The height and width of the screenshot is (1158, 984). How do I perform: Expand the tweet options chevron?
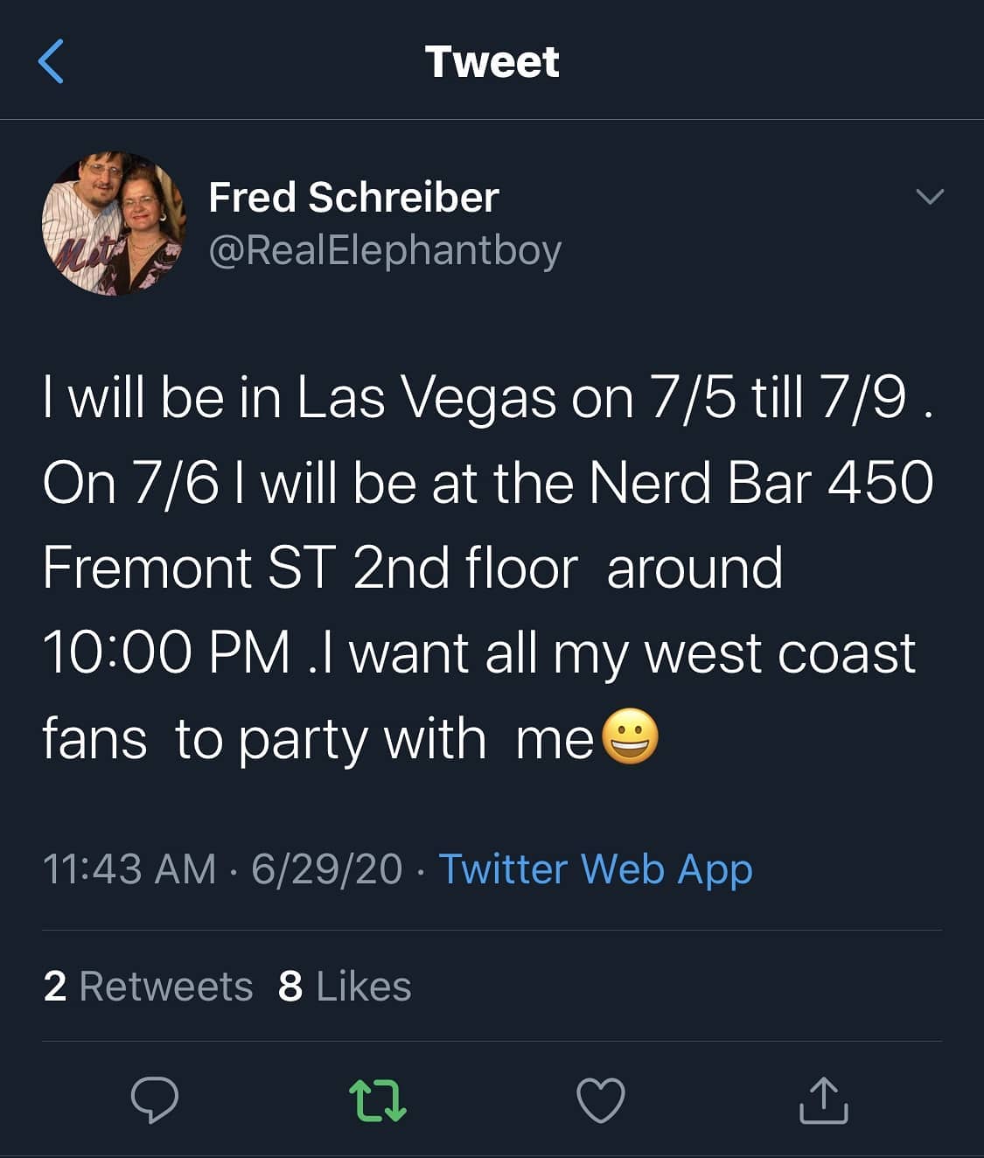pos(930,196)
